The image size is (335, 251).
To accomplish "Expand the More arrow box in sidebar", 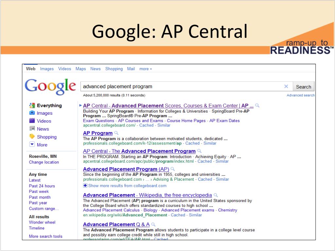I will pyautogui.click(x=32, y=144).
